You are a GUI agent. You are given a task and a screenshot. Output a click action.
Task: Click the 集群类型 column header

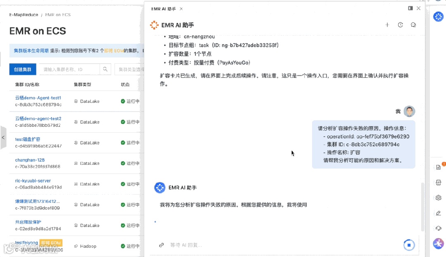pyautogui.click(x=83, y=84)
